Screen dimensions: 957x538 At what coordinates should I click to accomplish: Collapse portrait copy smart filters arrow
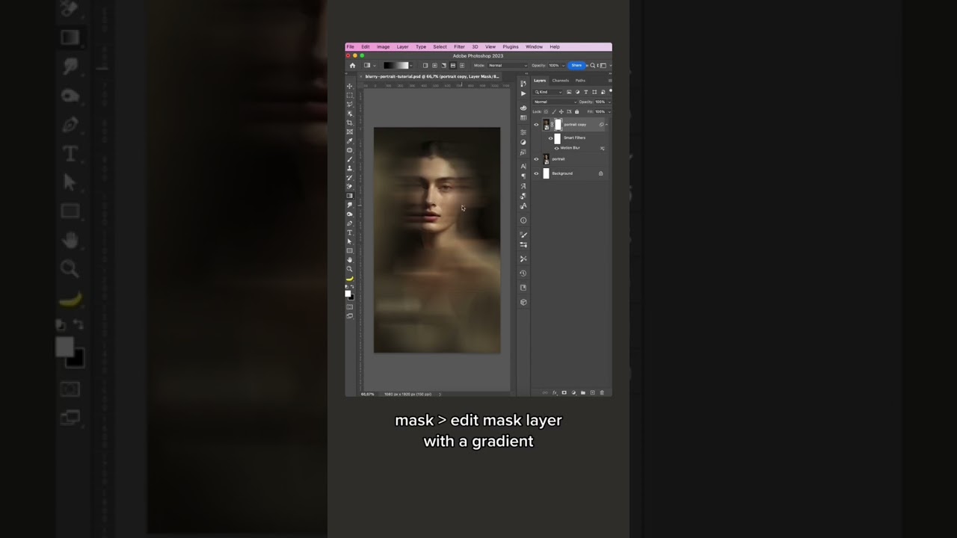607,125
